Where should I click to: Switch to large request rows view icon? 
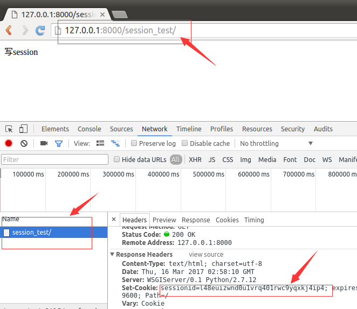pos(100,144)
